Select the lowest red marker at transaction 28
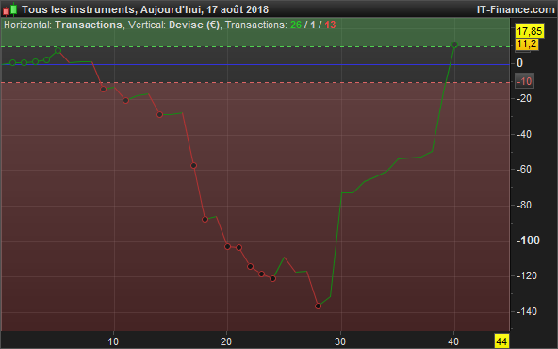 (x=319, y=306)
